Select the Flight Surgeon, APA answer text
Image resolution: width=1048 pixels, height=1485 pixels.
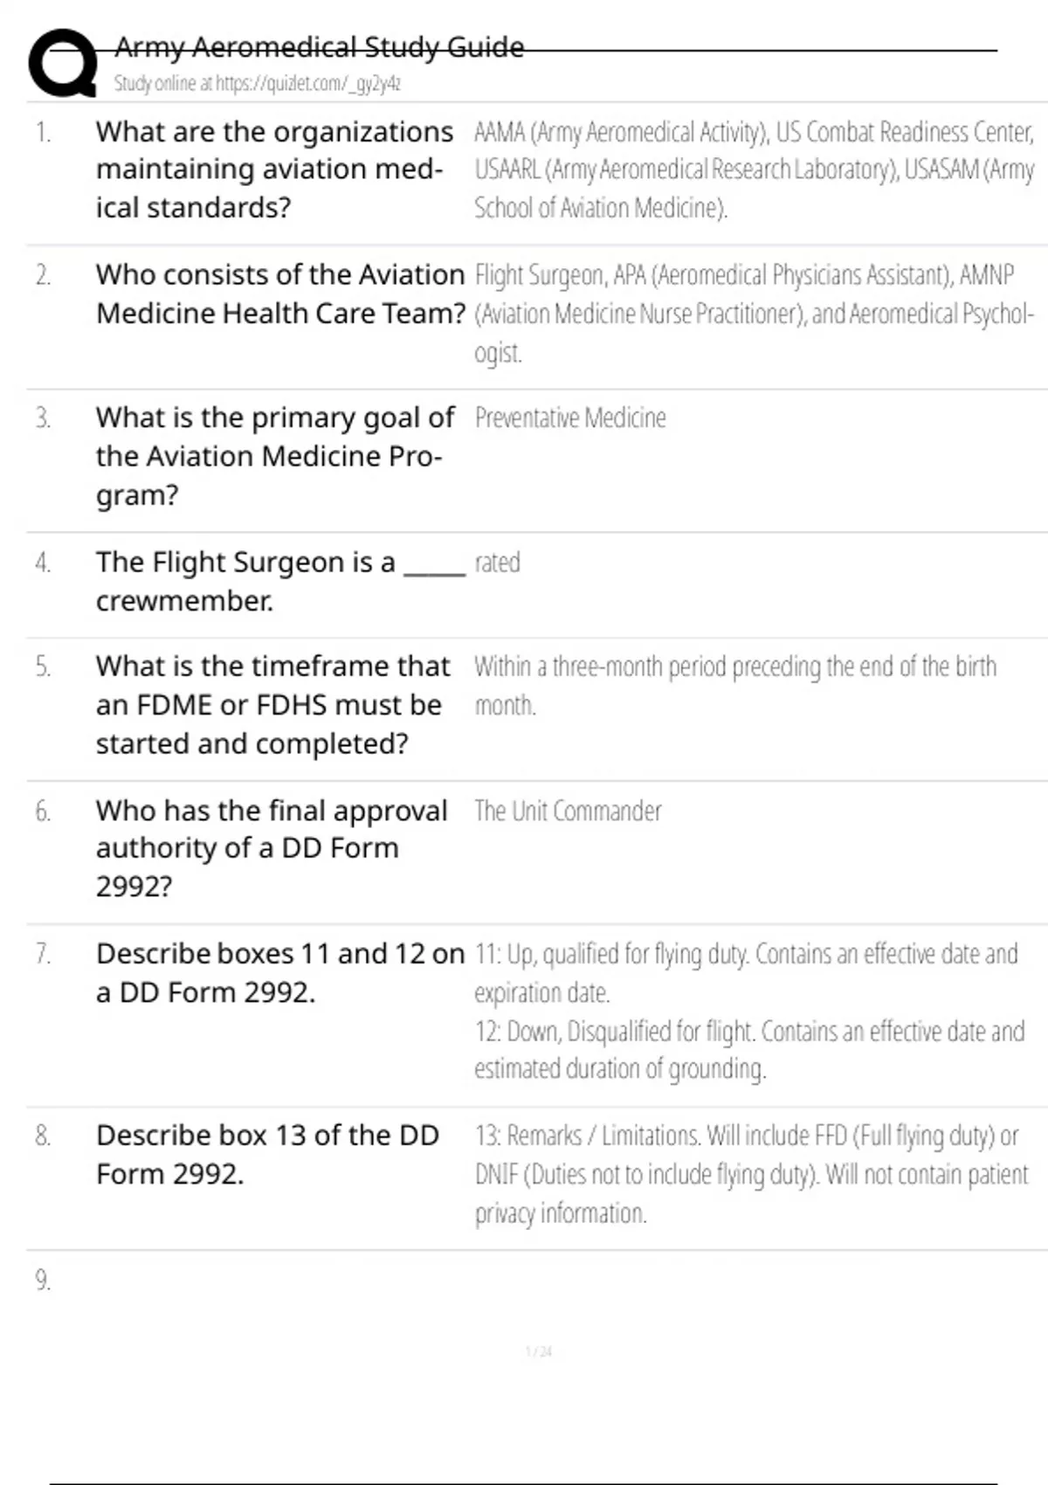(754, 314)
